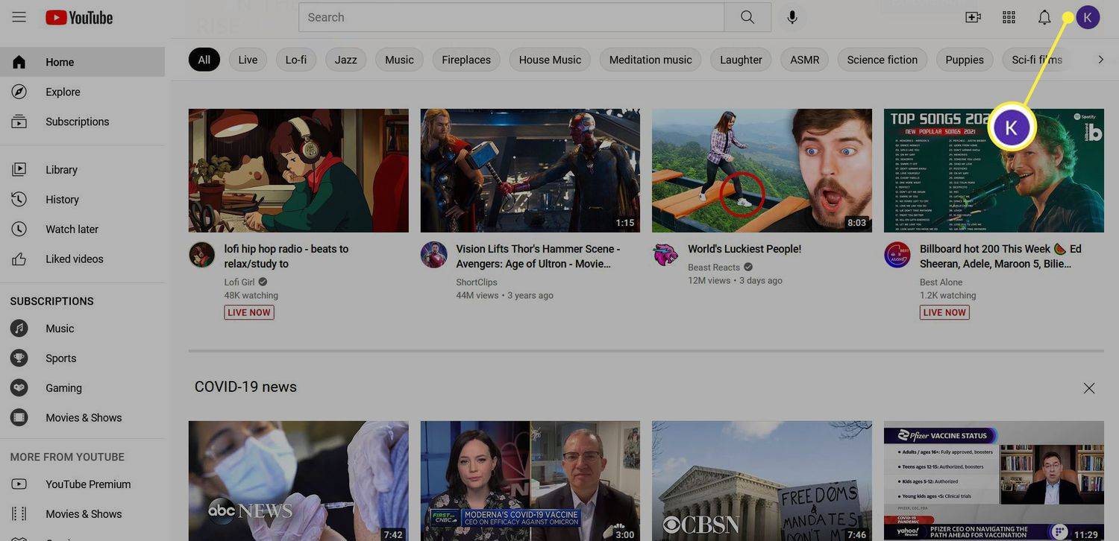The height and width of the screenshot is (541, 1119).
Task: Open Movies & Shows under More from YouTube
Action: 82,514
